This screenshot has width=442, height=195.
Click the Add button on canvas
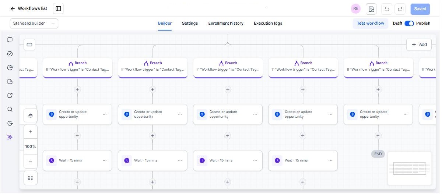[419, 45]
